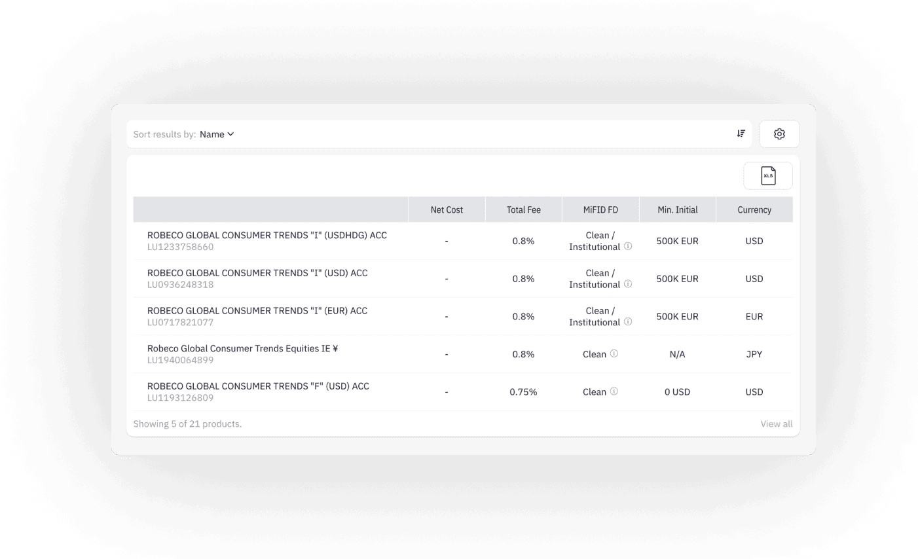This screenshot has height=559, width=918.
Task: Click the MiFID FD column header
Action: pos(600,209)
